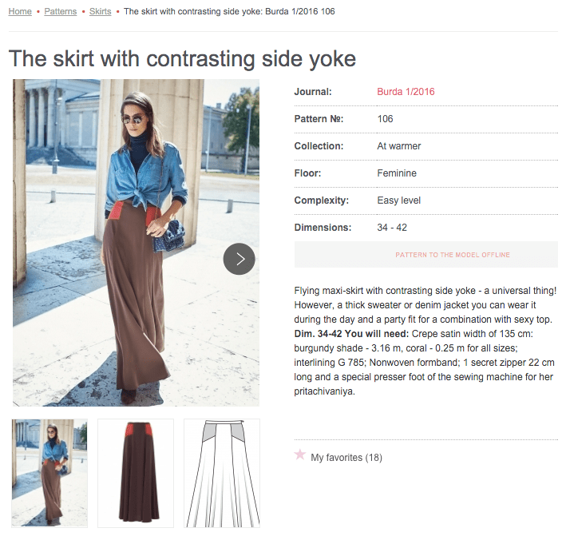This screenshot has width=570, height=536.
Task: Click the My favorites (18) label
Action: tap(346, 458)
